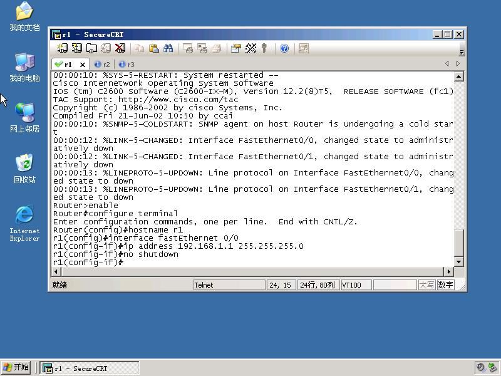
Task: Click the VT100 status bar entry
Action: click(356, 285)
